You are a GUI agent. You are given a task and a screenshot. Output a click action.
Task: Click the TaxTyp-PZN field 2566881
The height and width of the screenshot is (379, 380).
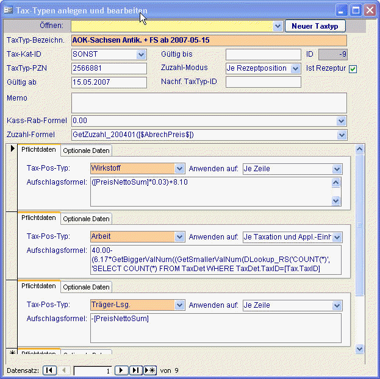pyautogui.click(x=109, y=68)
